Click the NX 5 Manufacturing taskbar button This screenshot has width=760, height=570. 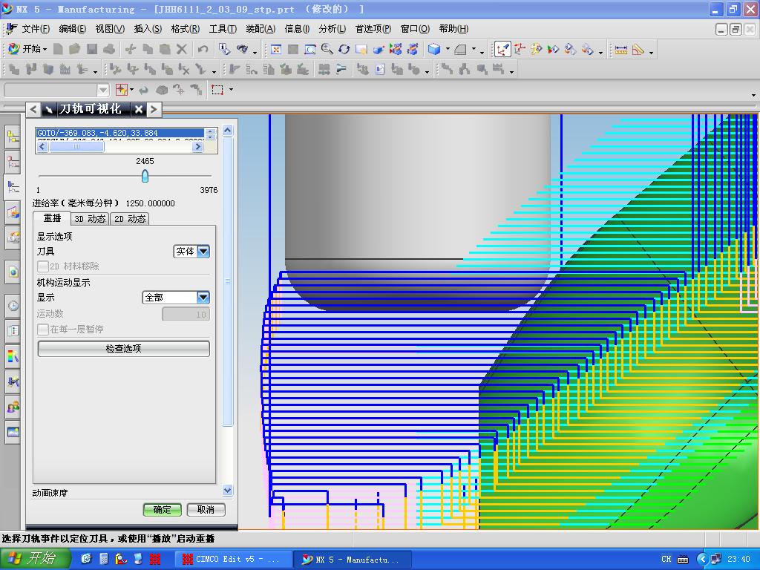(x=353, y=560)
